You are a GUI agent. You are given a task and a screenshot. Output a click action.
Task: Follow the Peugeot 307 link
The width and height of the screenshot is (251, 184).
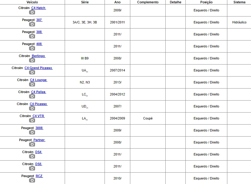coord(39,20)
